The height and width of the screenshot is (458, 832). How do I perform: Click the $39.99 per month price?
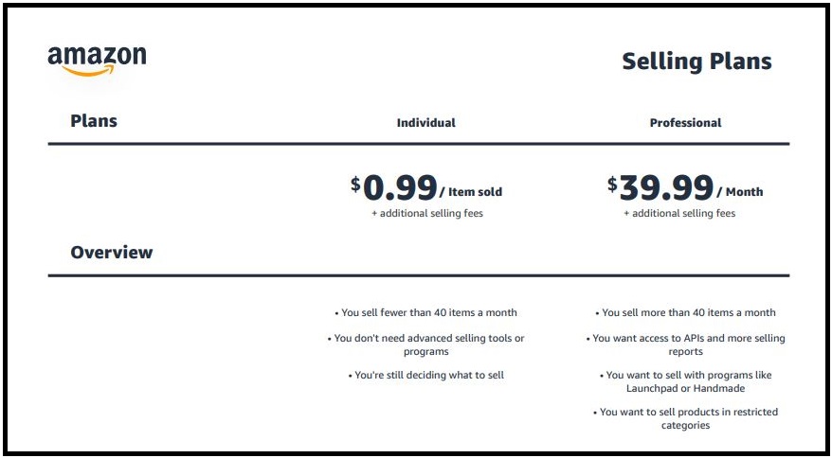(665, 187)
